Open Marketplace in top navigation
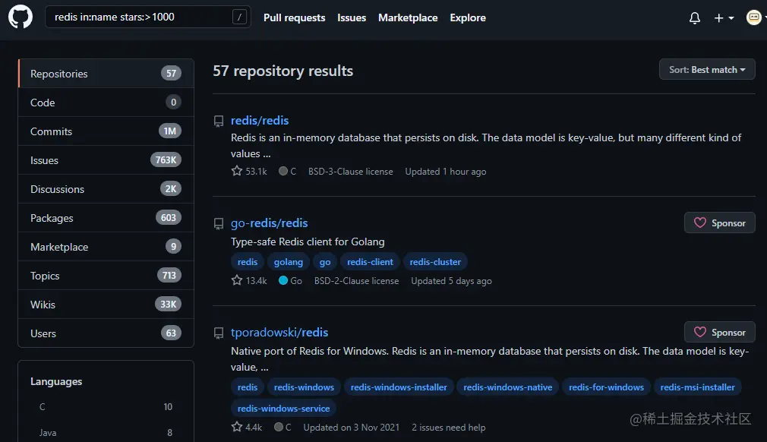767x442 pixels. tap(408, 17)
